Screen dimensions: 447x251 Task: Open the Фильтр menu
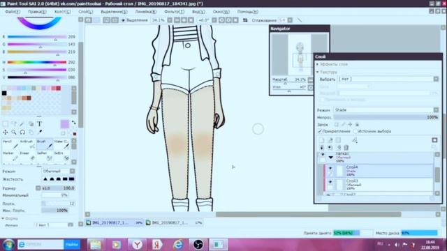click(x=174, y=12)
